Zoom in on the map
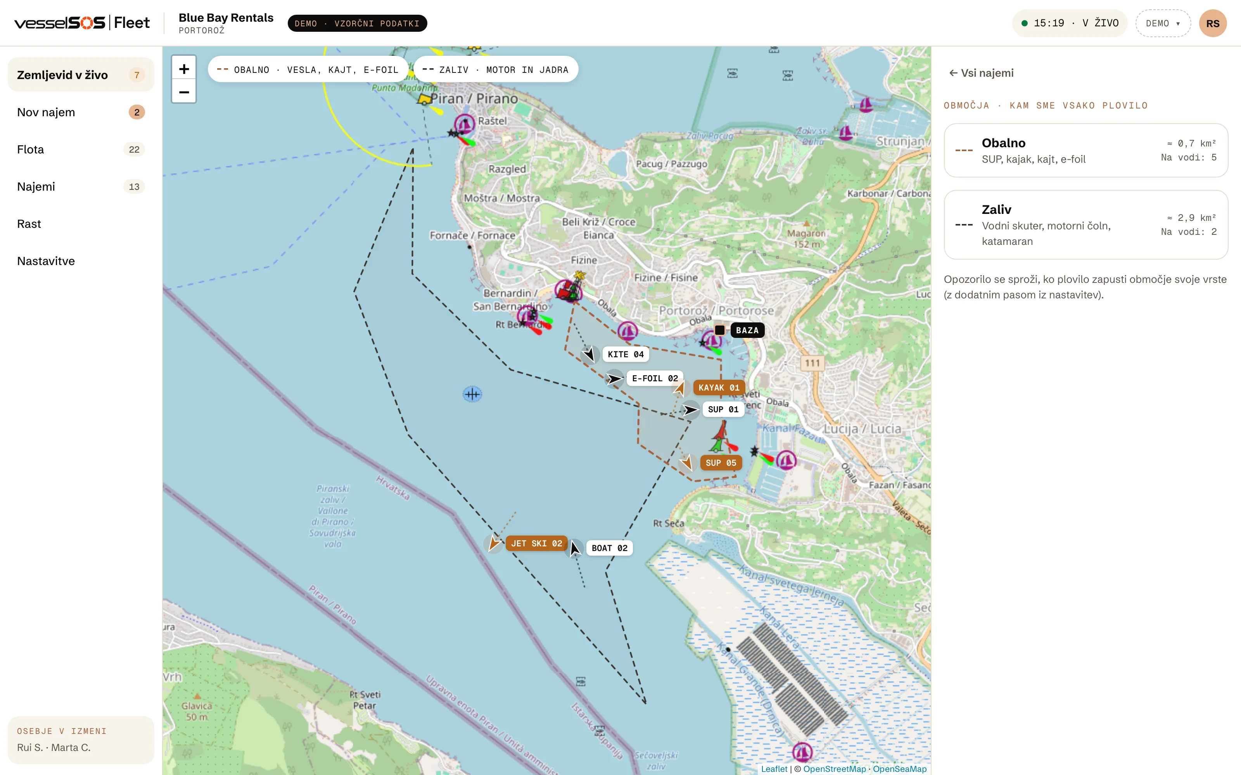 [x=183, y=69]
